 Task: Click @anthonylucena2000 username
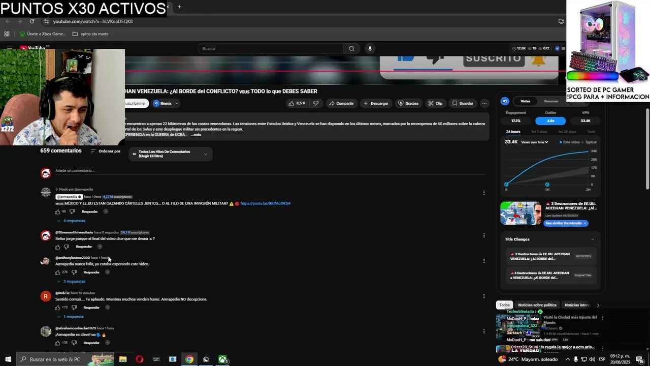(72, 258)
